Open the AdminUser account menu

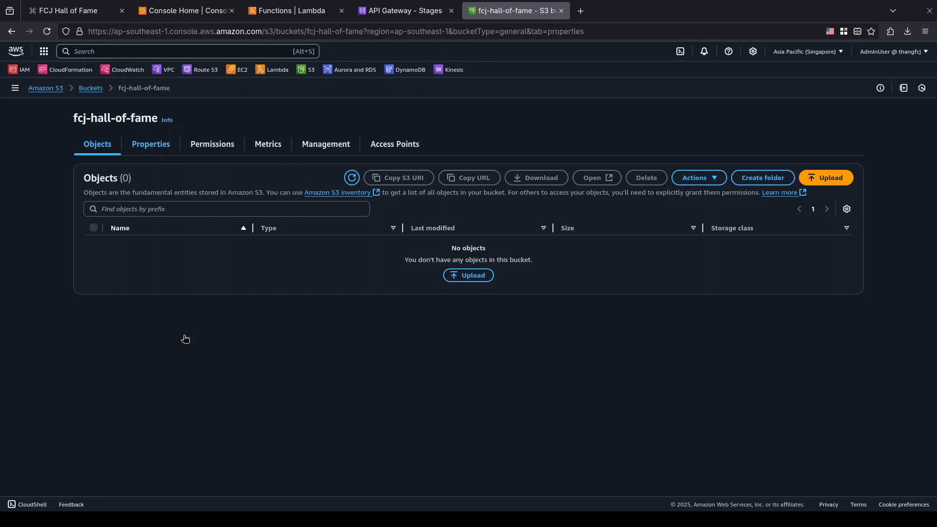(894, 51)
